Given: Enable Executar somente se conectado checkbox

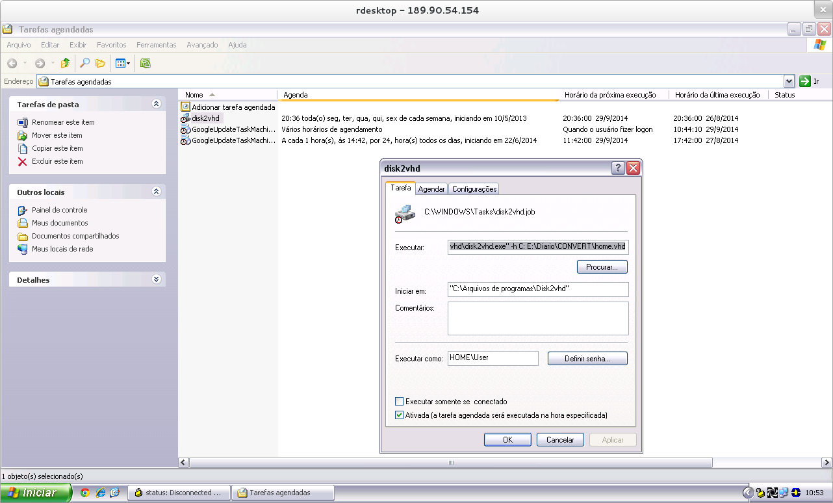Looking at the screenshot, I should coord(400,402).
